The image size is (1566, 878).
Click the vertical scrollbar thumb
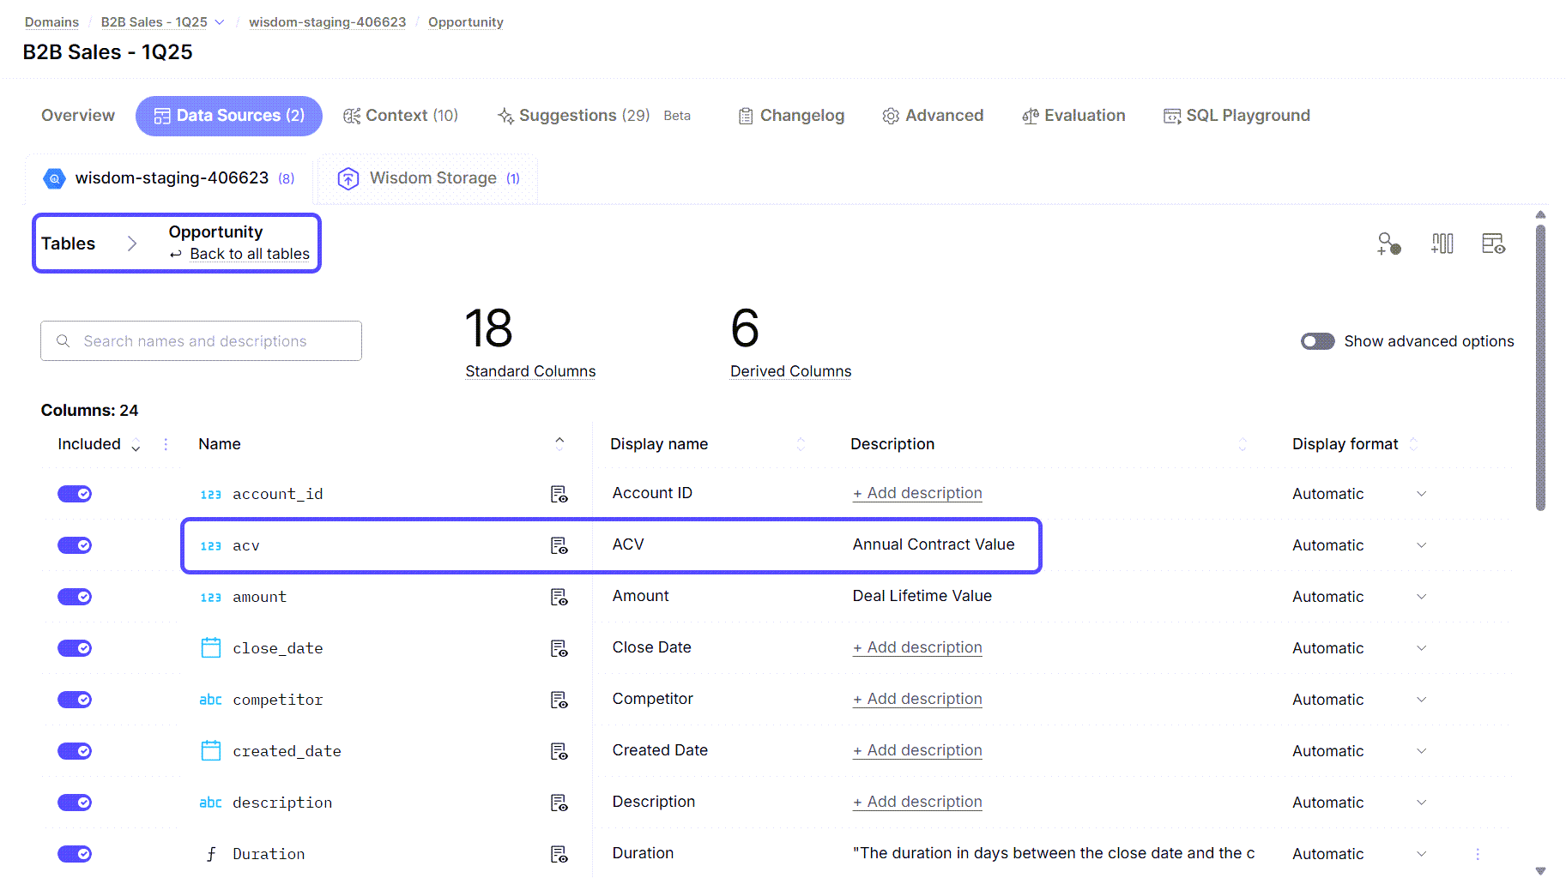pyautogui.click(x=1540, y=367)
